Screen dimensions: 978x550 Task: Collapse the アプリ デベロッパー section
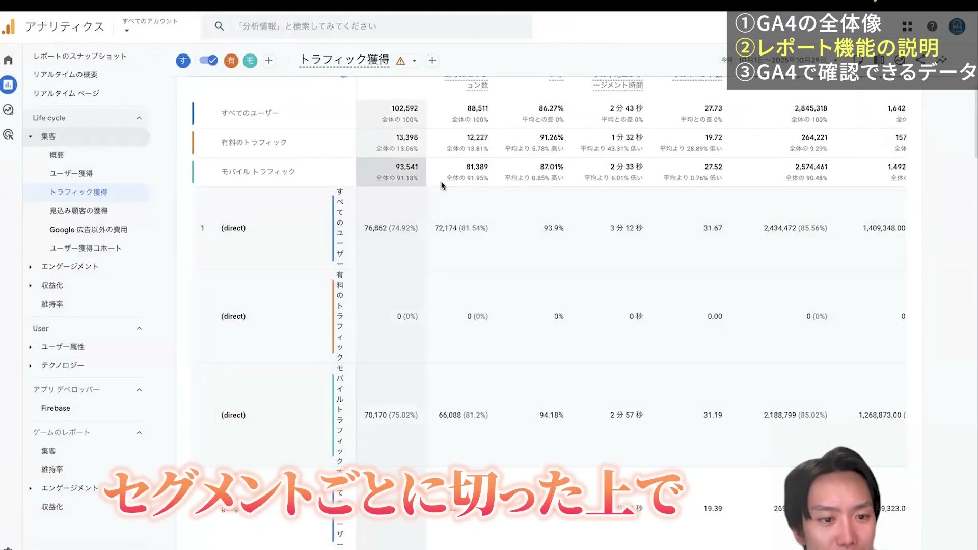tap(139, 390)
